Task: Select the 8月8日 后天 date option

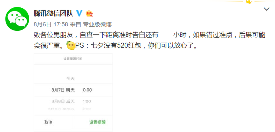Action: pos(63,101)
